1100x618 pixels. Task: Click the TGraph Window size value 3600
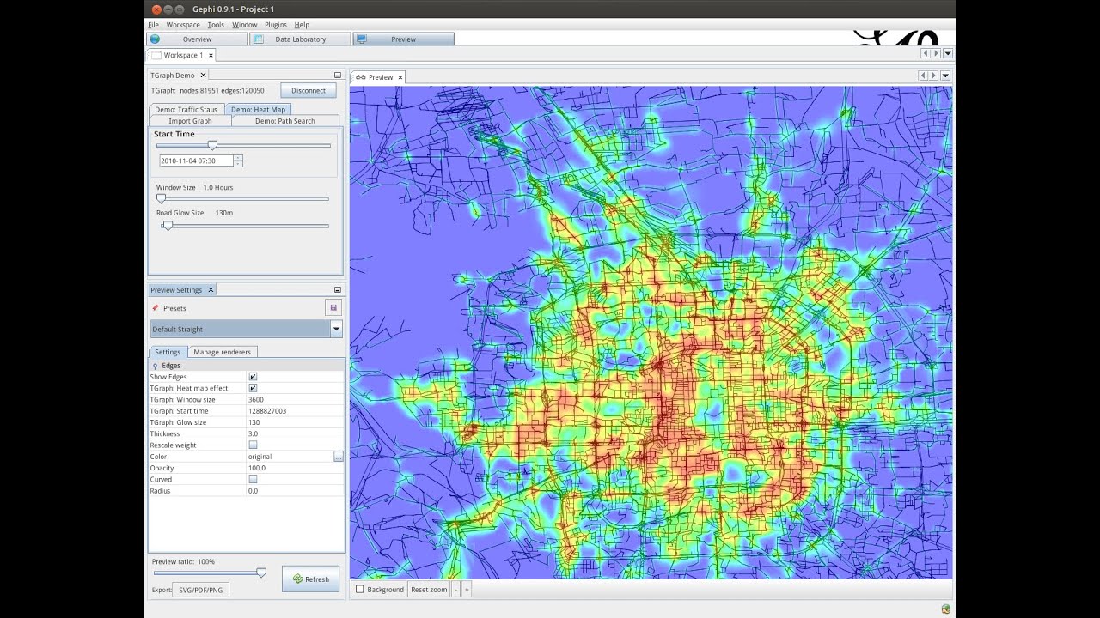click(x=296, y=400)
